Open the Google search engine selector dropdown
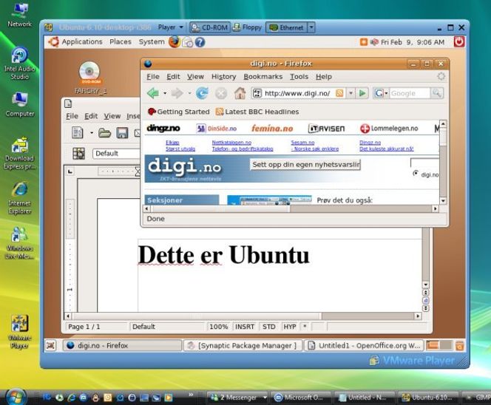The image size is (491, 405). point(381,93)
